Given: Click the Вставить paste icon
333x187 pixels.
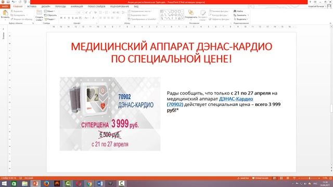Looking at the screenshot, I should [5, 13].
